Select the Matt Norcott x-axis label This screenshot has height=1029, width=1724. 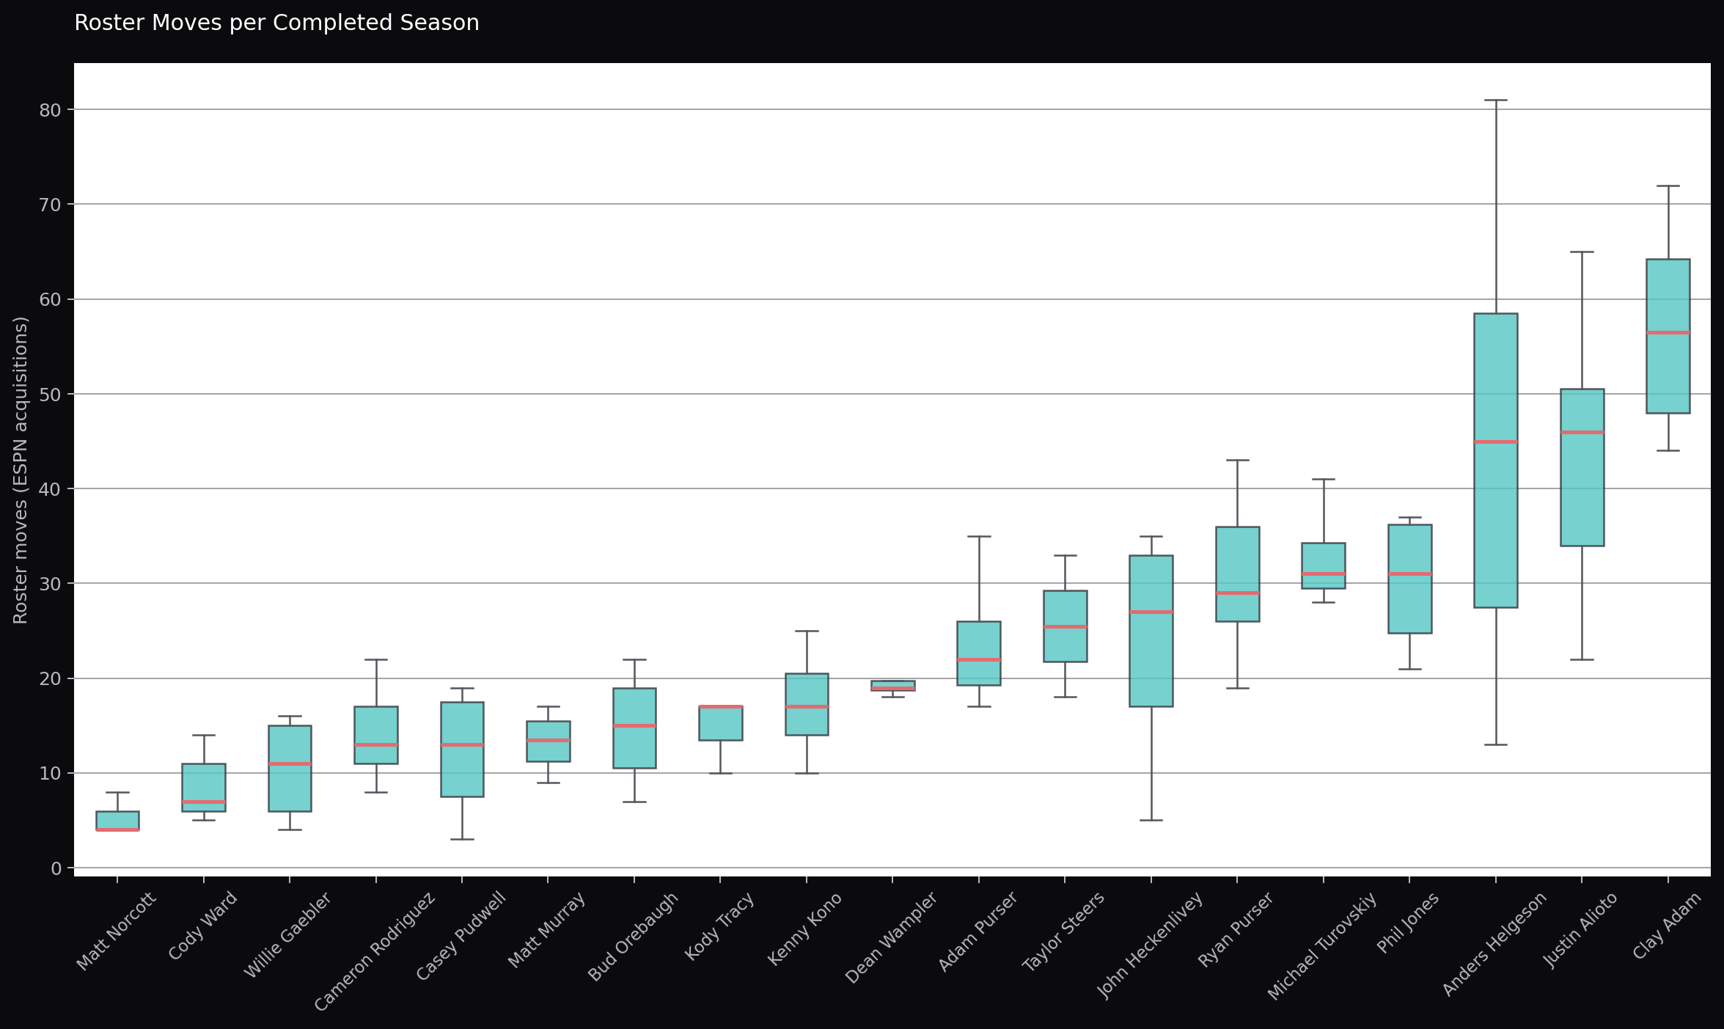click(116, 931)
